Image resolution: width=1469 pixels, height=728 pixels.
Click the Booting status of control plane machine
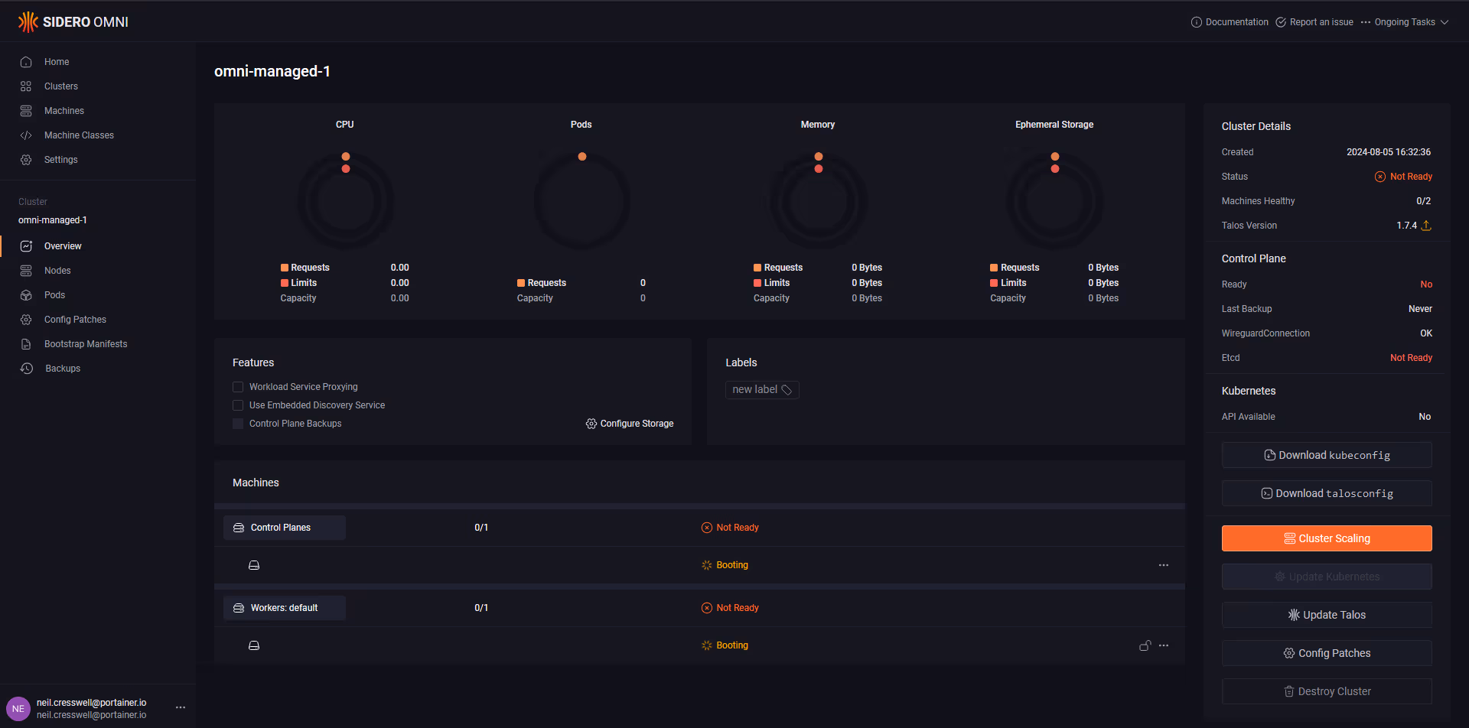pos(725,565)
